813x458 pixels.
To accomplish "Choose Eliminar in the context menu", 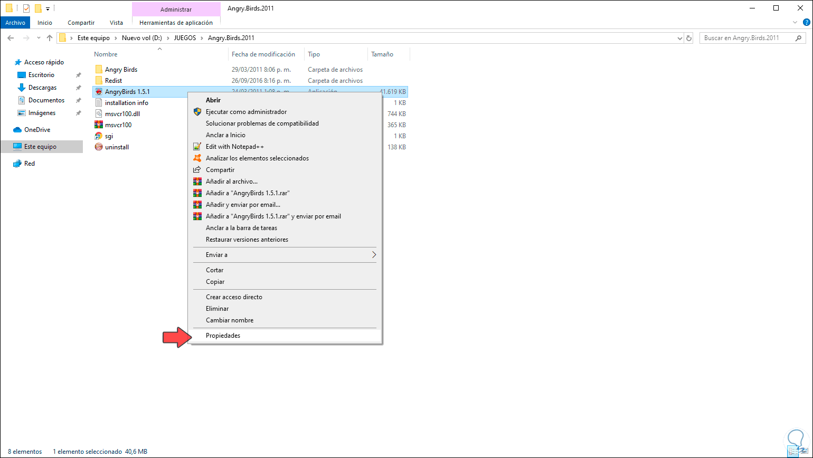I will click(x=285, y=309).
